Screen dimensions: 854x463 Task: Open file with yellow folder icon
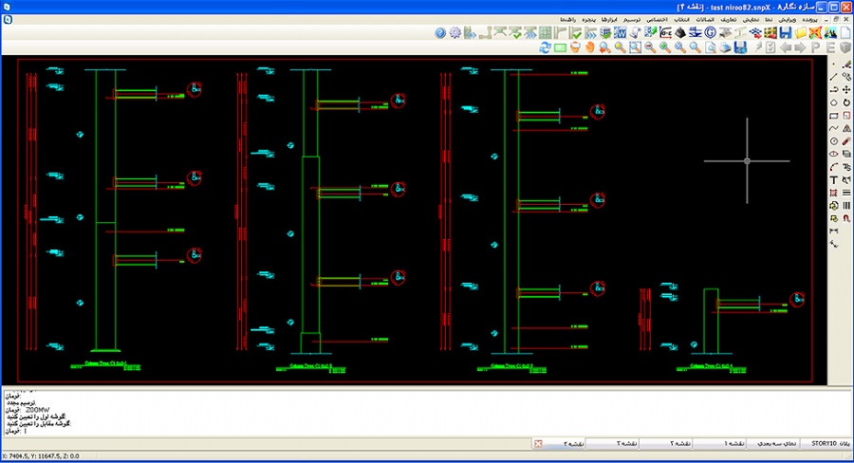[x=801, y=33]
